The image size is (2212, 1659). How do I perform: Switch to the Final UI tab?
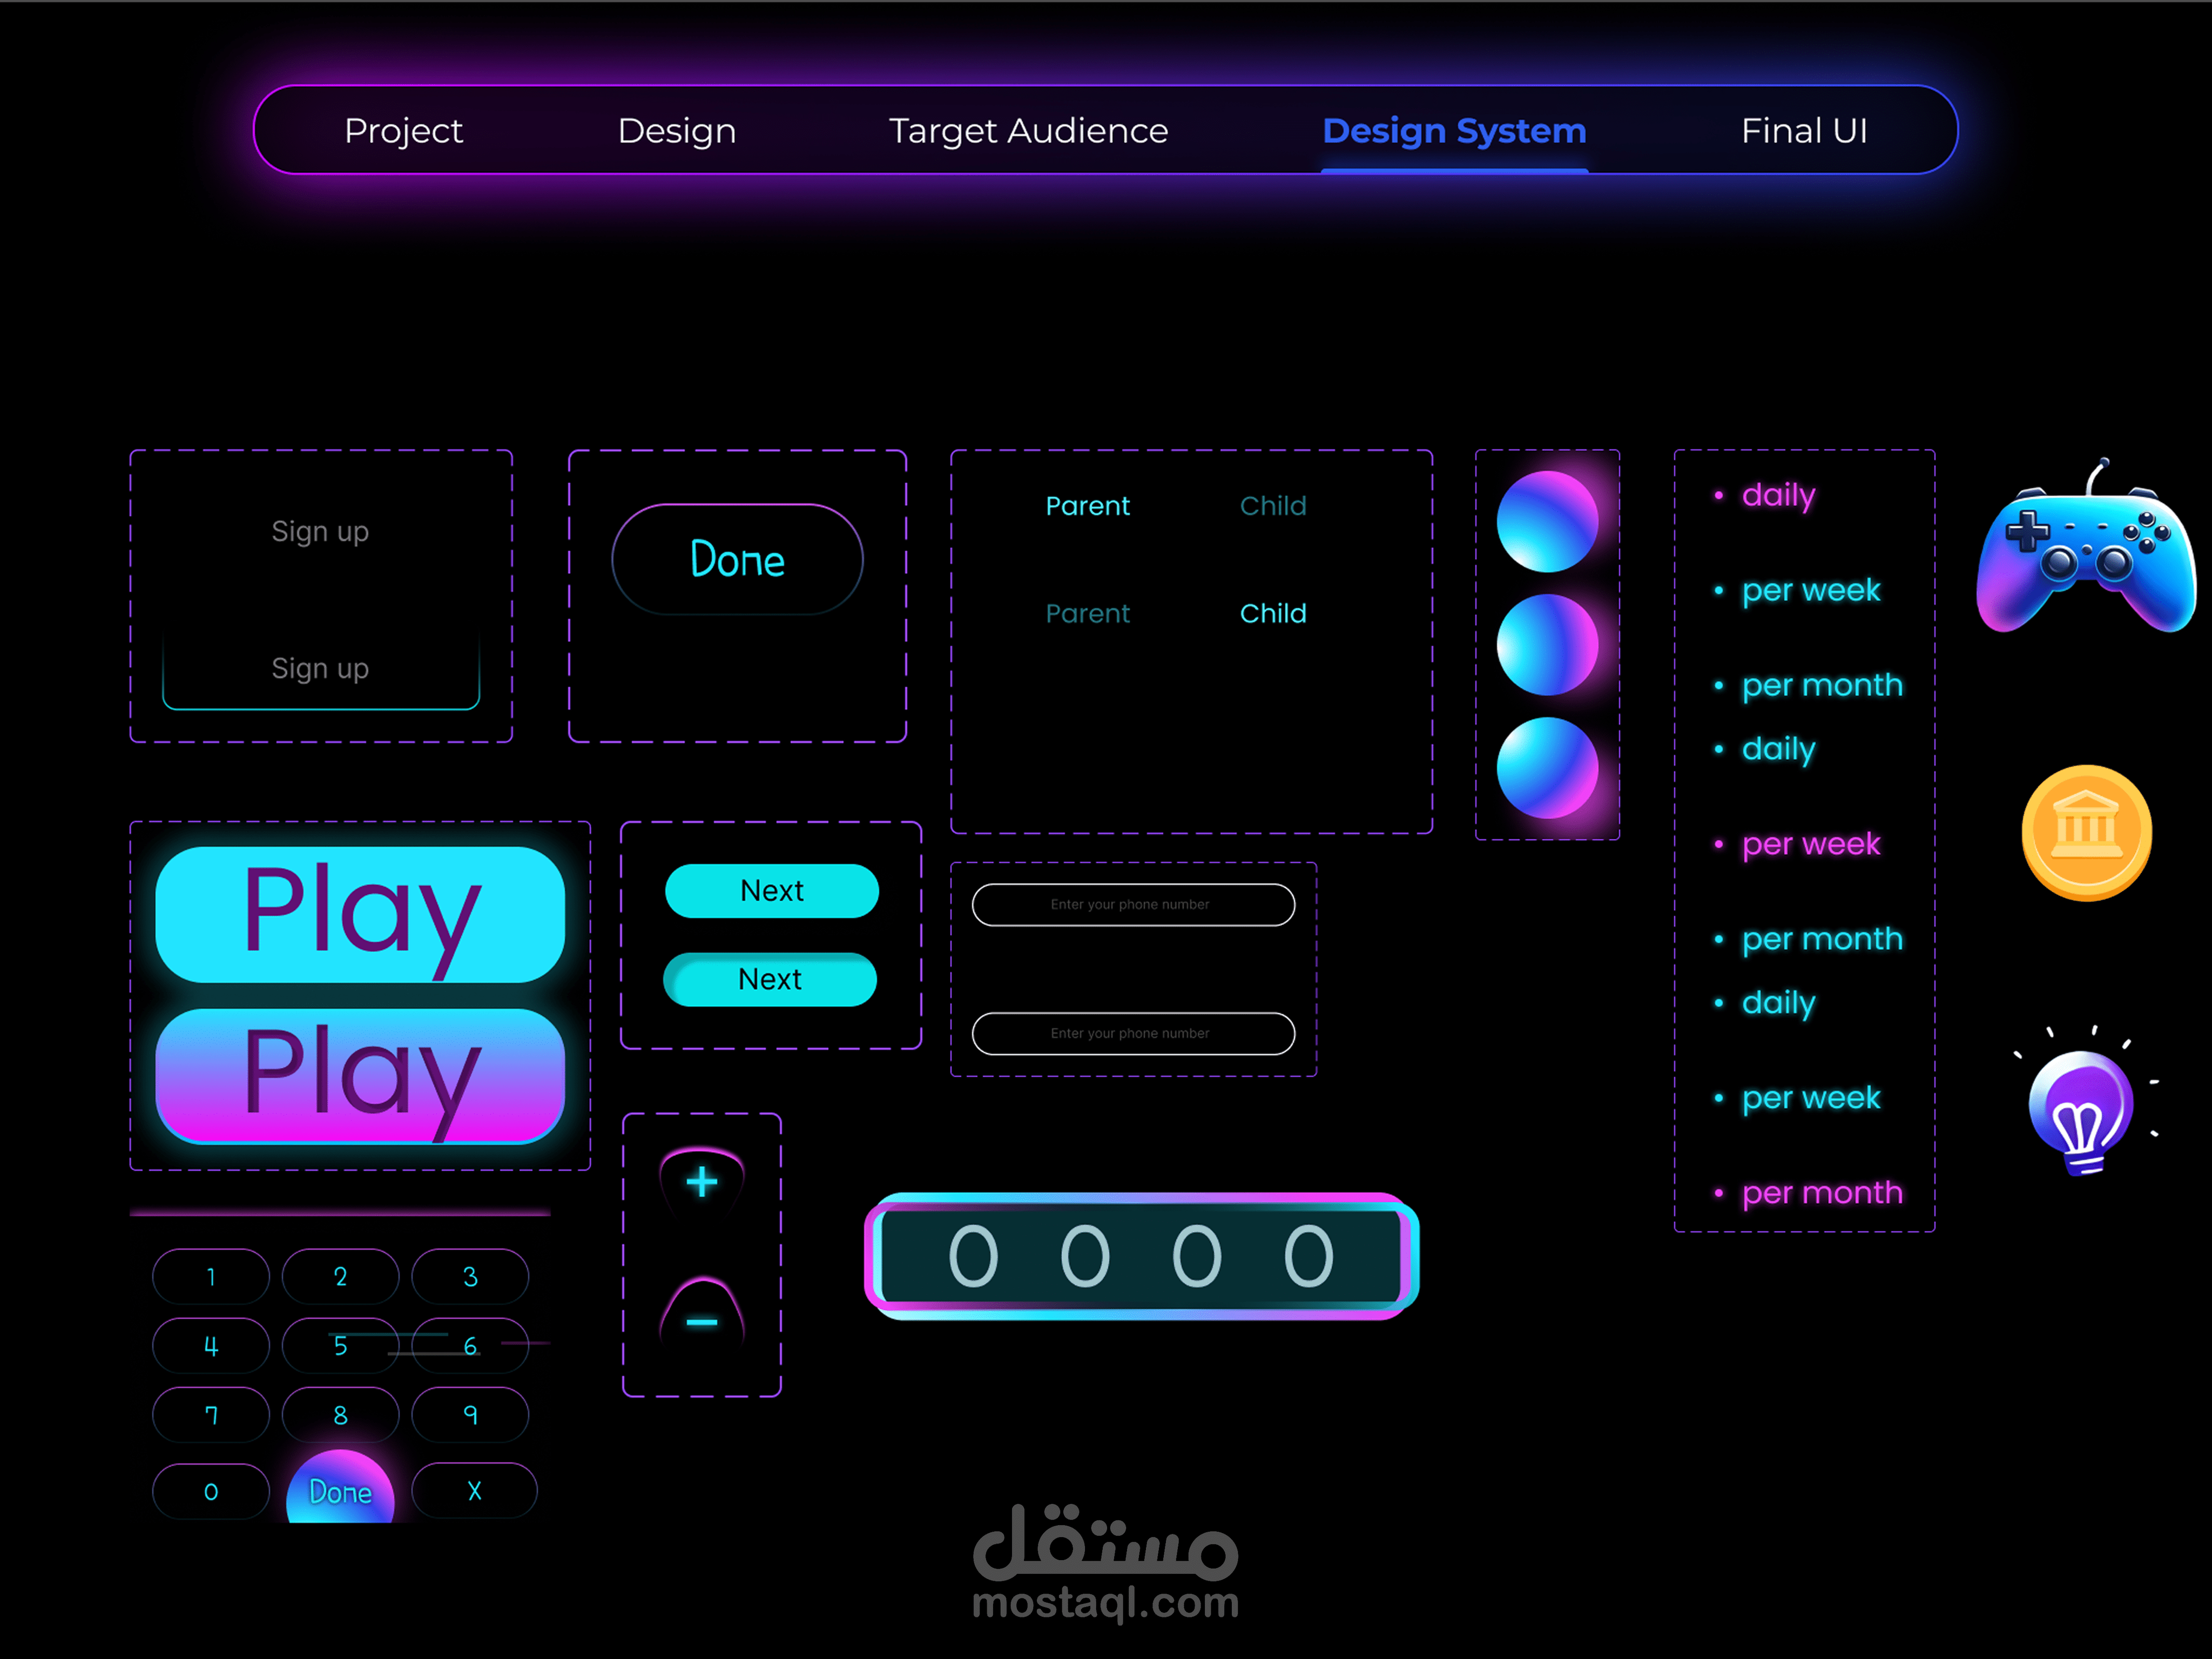click(x=1804, y=131)
